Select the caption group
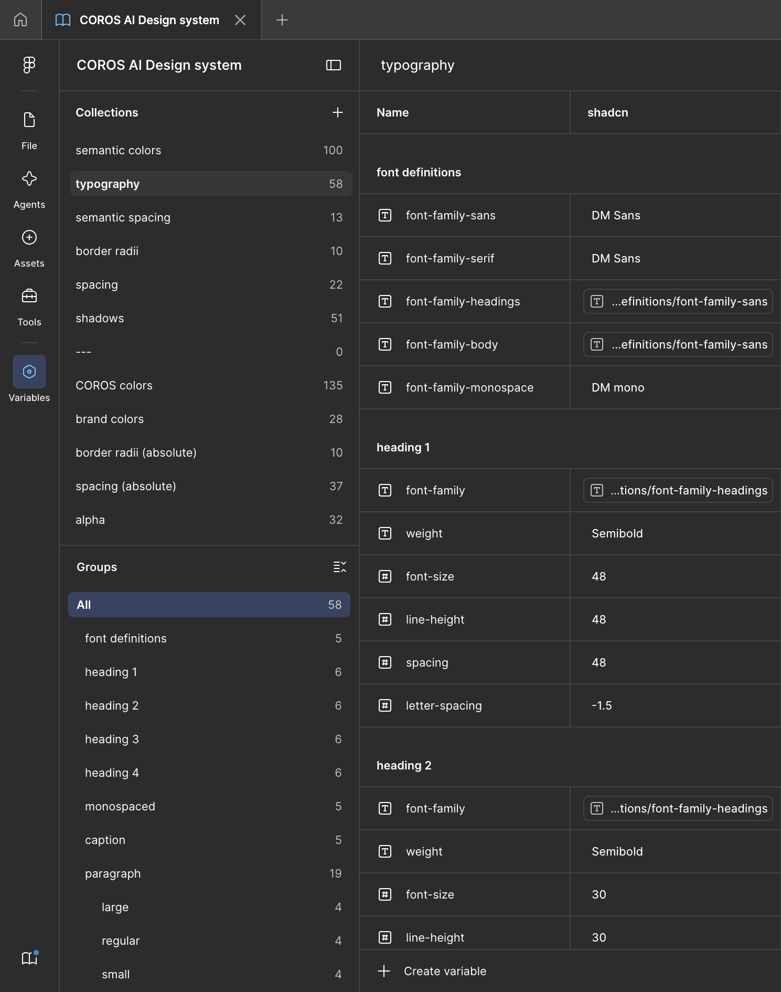 pos(209,840)
